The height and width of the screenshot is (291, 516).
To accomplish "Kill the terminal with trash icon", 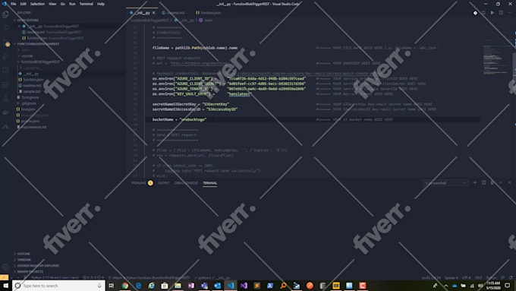I will (x=492, y=182).
